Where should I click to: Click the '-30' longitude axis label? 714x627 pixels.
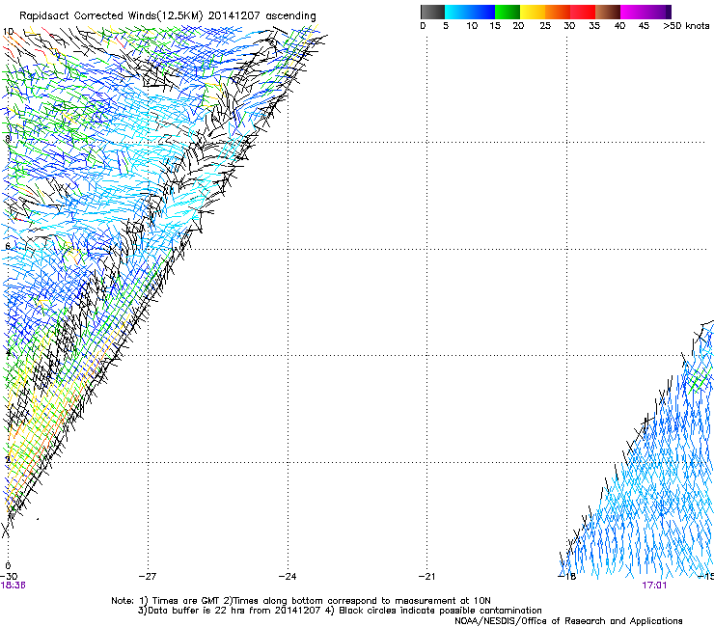coord(8,576)
